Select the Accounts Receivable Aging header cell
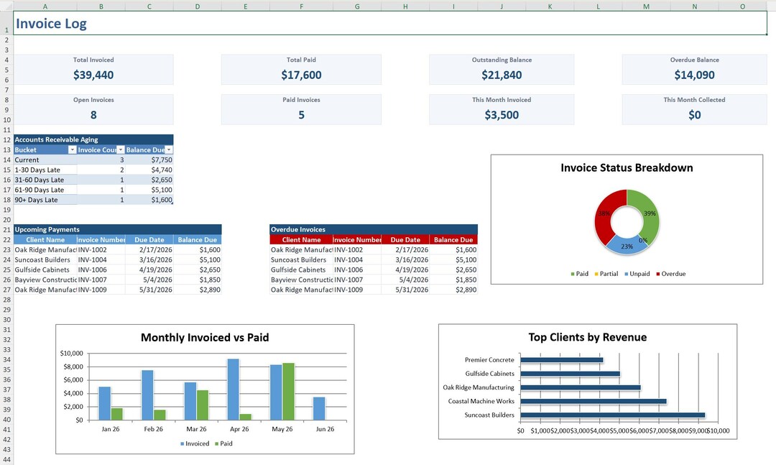Viewport: 776px width, 465px height. [93, 139]
